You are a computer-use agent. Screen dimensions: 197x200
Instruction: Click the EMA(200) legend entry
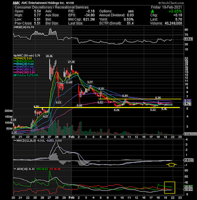click(x=24, y=72)
